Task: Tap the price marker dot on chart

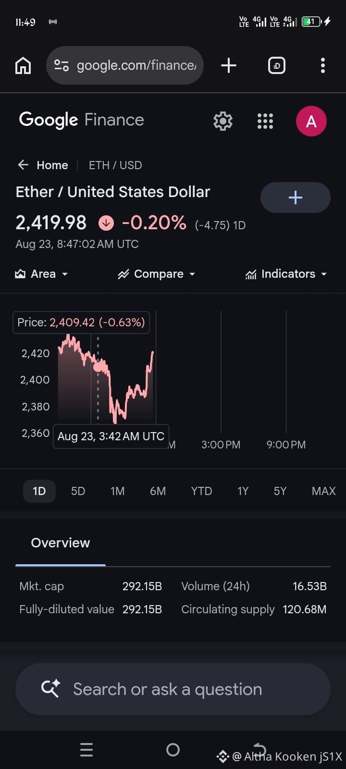Action: click(98, 367)
